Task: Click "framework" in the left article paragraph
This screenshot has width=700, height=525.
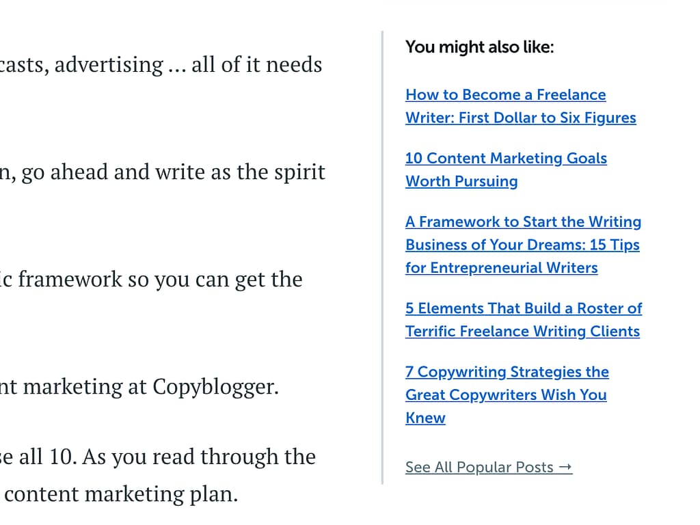Action: point(74,280)
